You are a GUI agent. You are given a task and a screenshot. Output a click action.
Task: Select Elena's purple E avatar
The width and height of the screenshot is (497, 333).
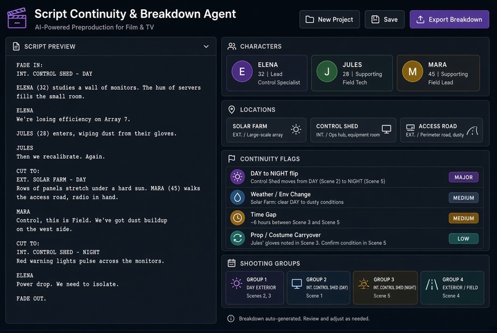(x=242, y=71)
